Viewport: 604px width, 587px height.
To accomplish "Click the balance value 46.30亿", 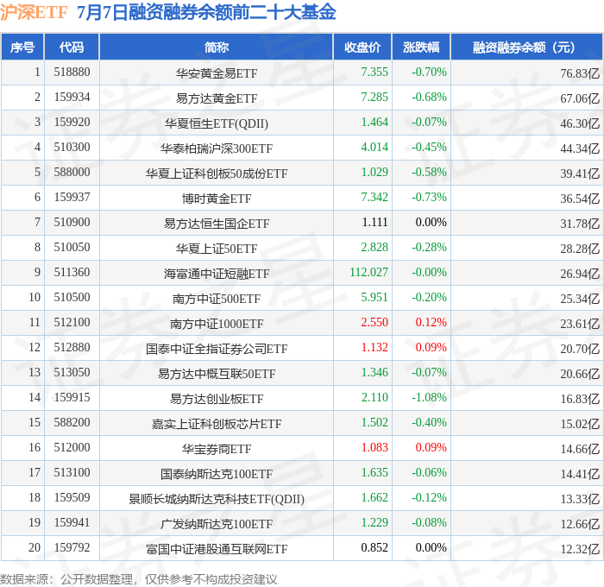I will tap(580, 123).
